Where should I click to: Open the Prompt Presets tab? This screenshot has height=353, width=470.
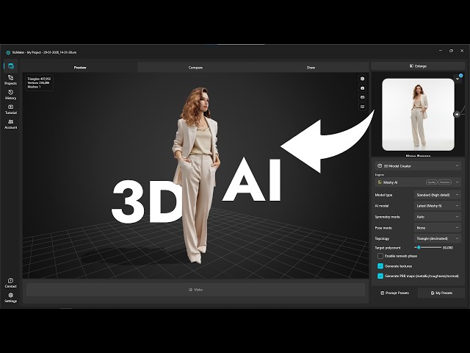point(394,293)
